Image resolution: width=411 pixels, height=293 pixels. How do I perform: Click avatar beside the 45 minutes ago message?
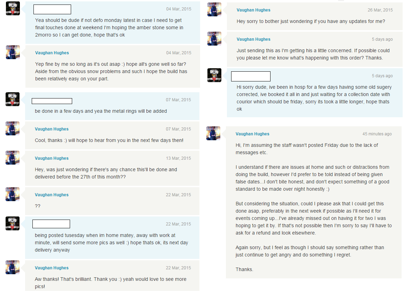click(x=213, y=133)
